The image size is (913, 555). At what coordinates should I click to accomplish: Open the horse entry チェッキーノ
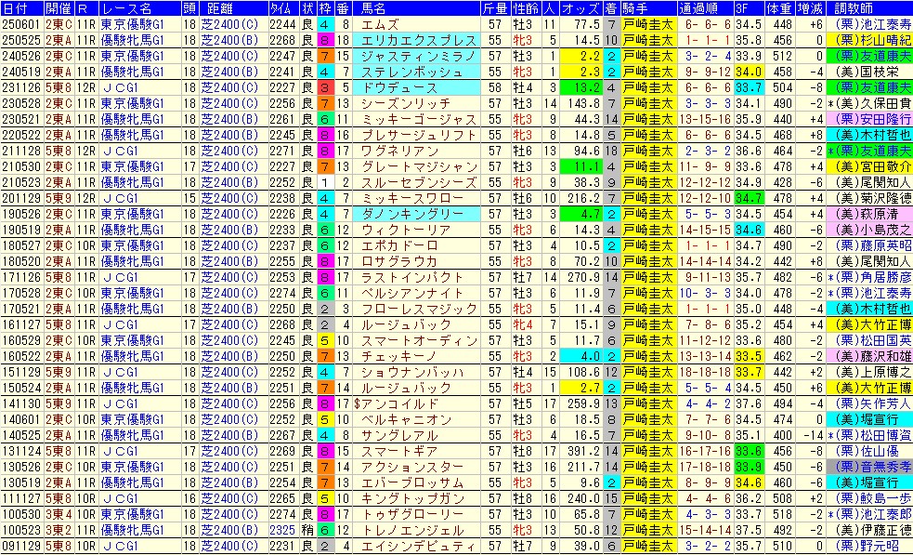383,356
